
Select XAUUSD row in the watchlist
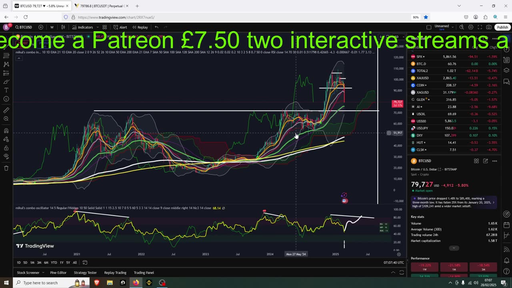454,78
